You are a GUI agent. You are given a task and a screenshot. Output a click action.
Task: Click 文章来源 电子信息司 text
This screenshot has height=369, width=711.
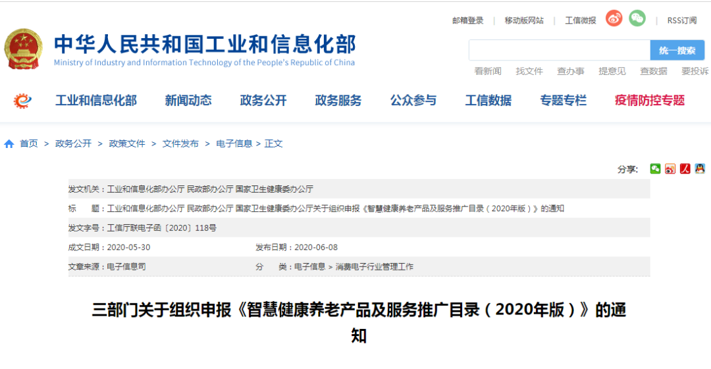pyautogui.click(x=107, y=267)
